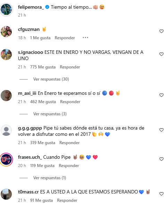
Task: Expand Ver respuestas (3) replies
Action: pos(50,114)
